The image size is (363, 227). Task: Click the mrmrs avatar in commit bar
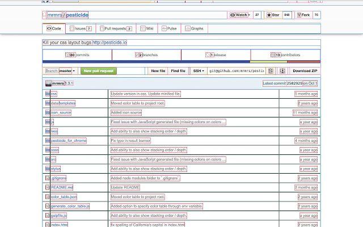(48, 83)
